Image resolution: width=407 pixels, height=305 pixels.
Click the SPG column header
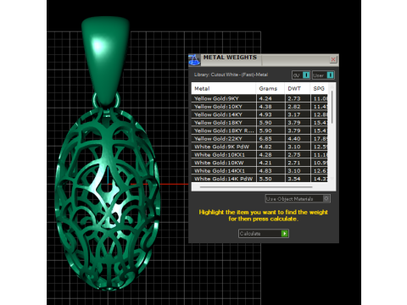[x=319, y=89]
